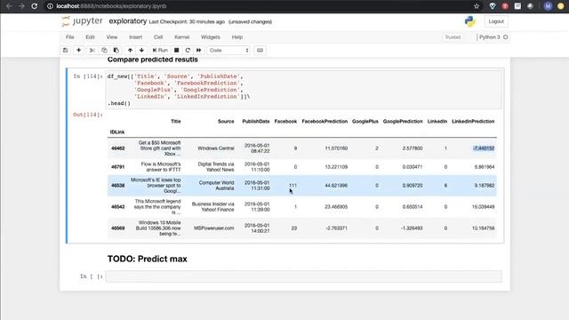Screen dimensions: 569x320
Task: Insert a cell below with plus icon
Action: point(78,50)
